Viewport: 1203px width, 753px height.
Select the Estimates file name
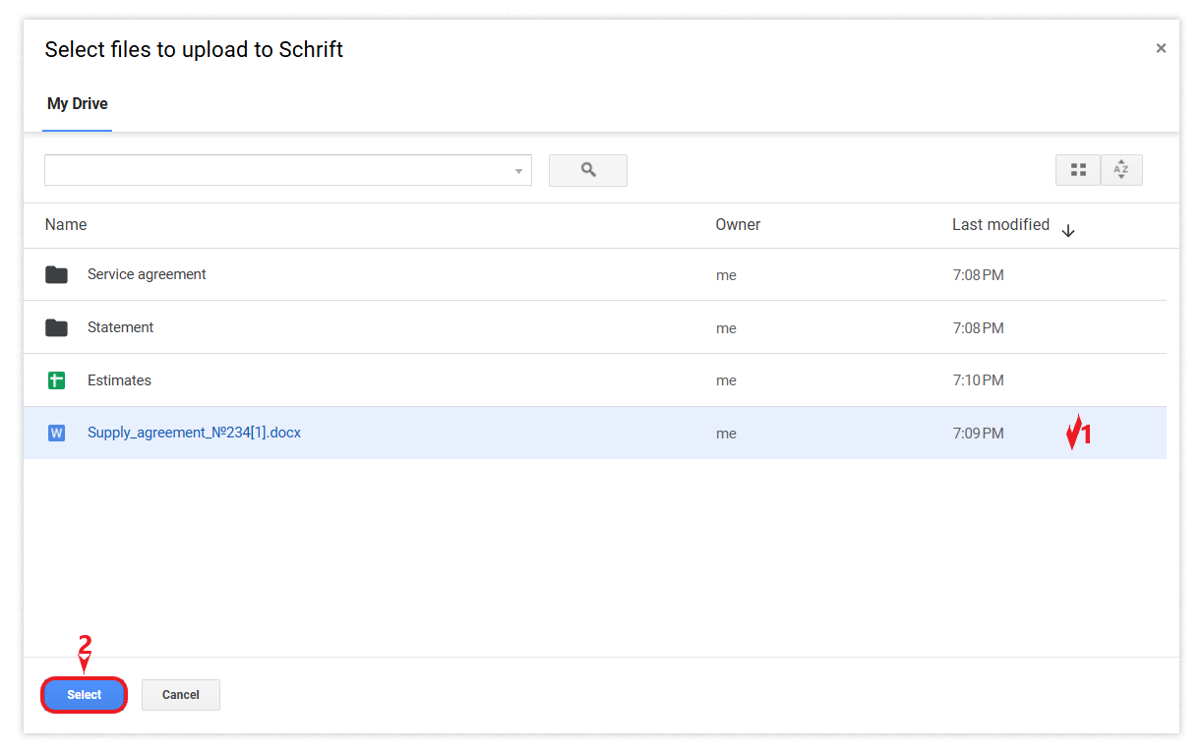click(x=119, y=380)
